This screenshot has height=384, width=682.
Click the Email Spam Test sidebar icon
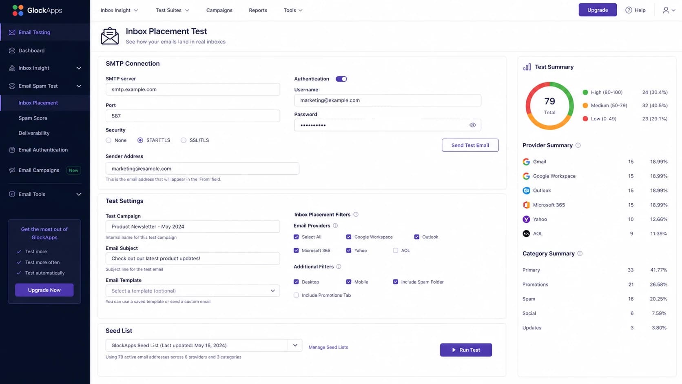12,86
